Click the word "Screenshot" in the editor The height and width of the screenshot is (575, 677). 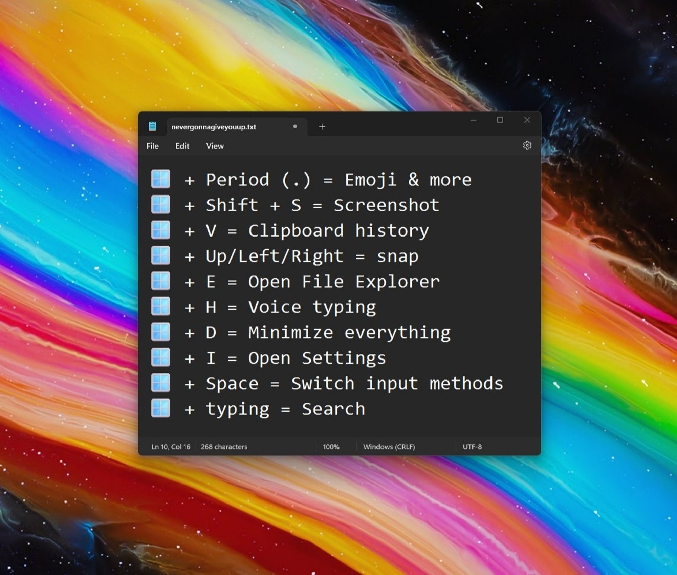387,205
